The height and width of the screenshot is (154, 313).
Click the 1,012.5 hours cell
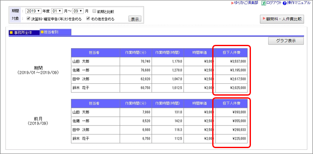tap(168, 88)
